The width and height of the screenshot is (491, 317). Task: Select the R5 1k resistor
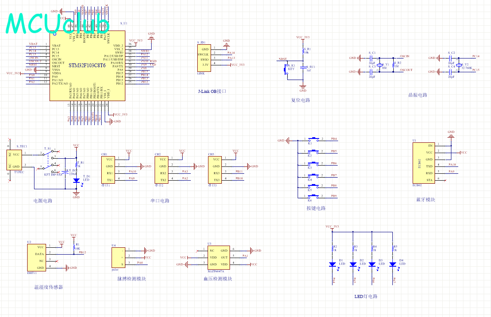click(393, 249)
